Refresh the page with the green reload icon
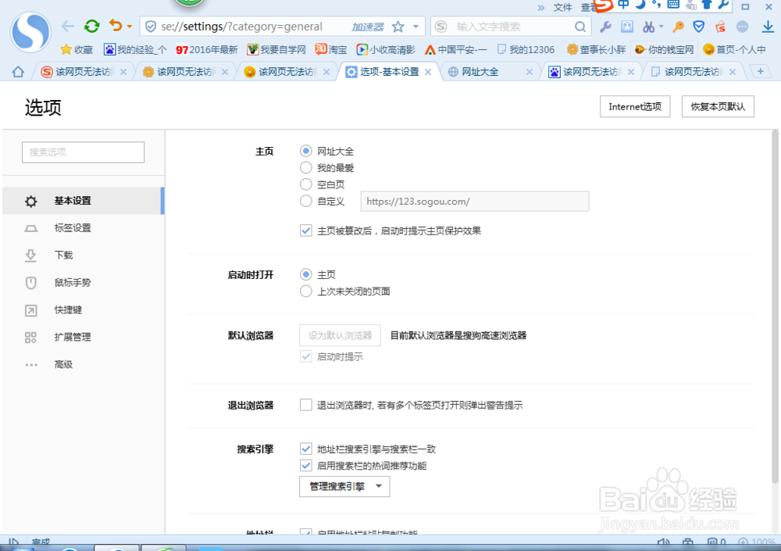The height and width of the screenshot is (551, 781). pos(91,26)
